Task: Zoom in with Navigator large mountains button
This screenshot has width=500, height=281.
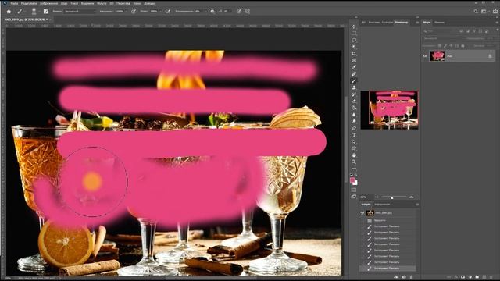Action: point(412,197)
